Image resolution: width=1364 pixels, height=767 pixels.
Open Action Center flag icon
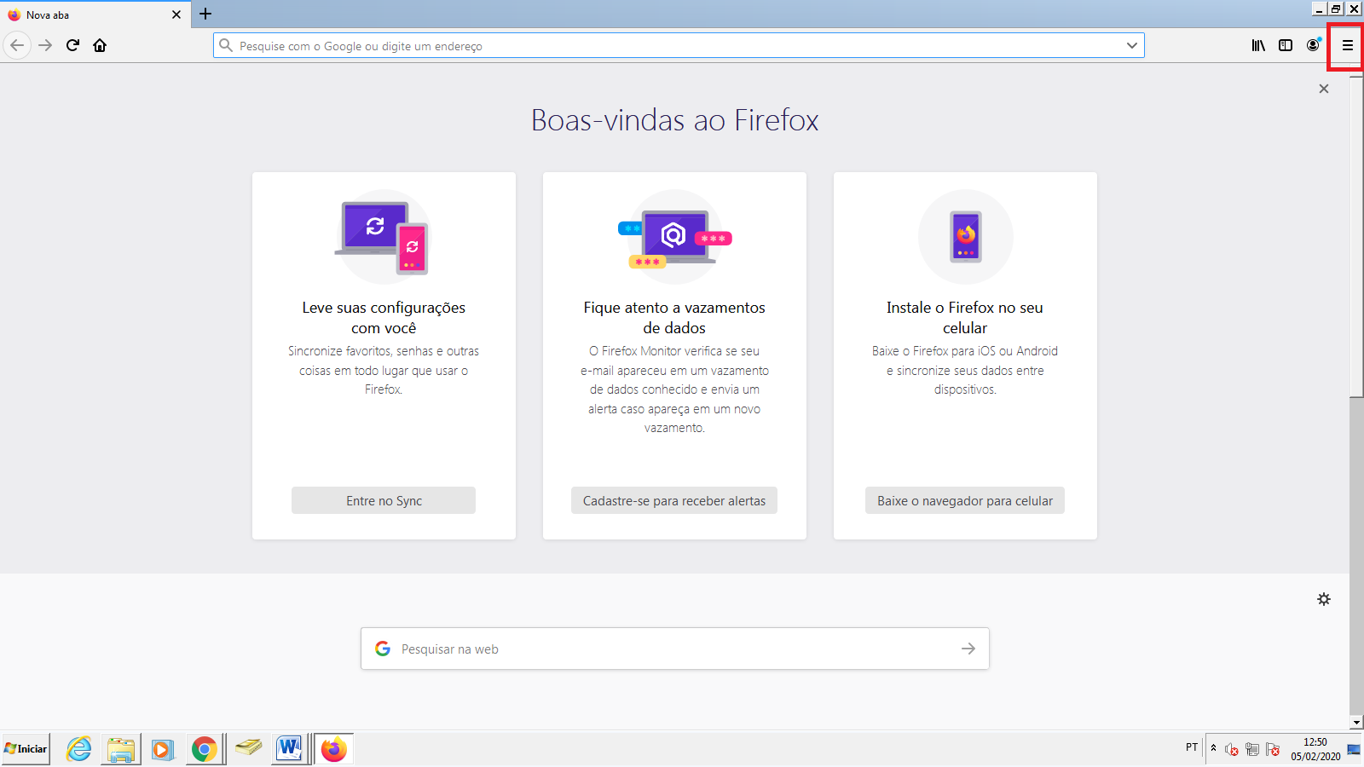point(1273,749)
